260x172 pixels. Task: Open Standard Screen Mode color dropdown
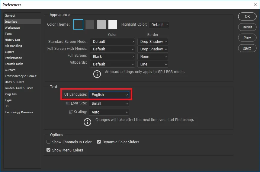coord(112,42)
